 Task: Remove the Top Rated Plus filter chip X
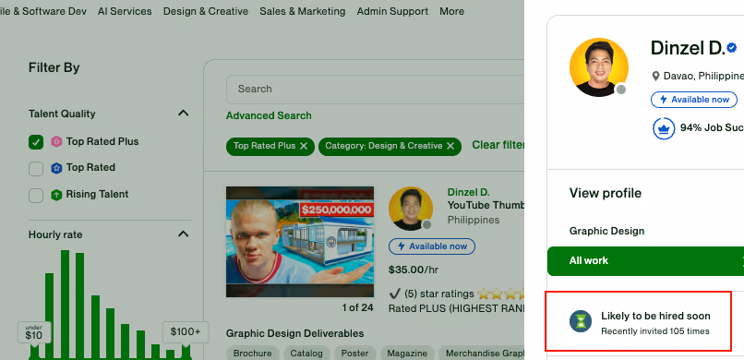304,146
